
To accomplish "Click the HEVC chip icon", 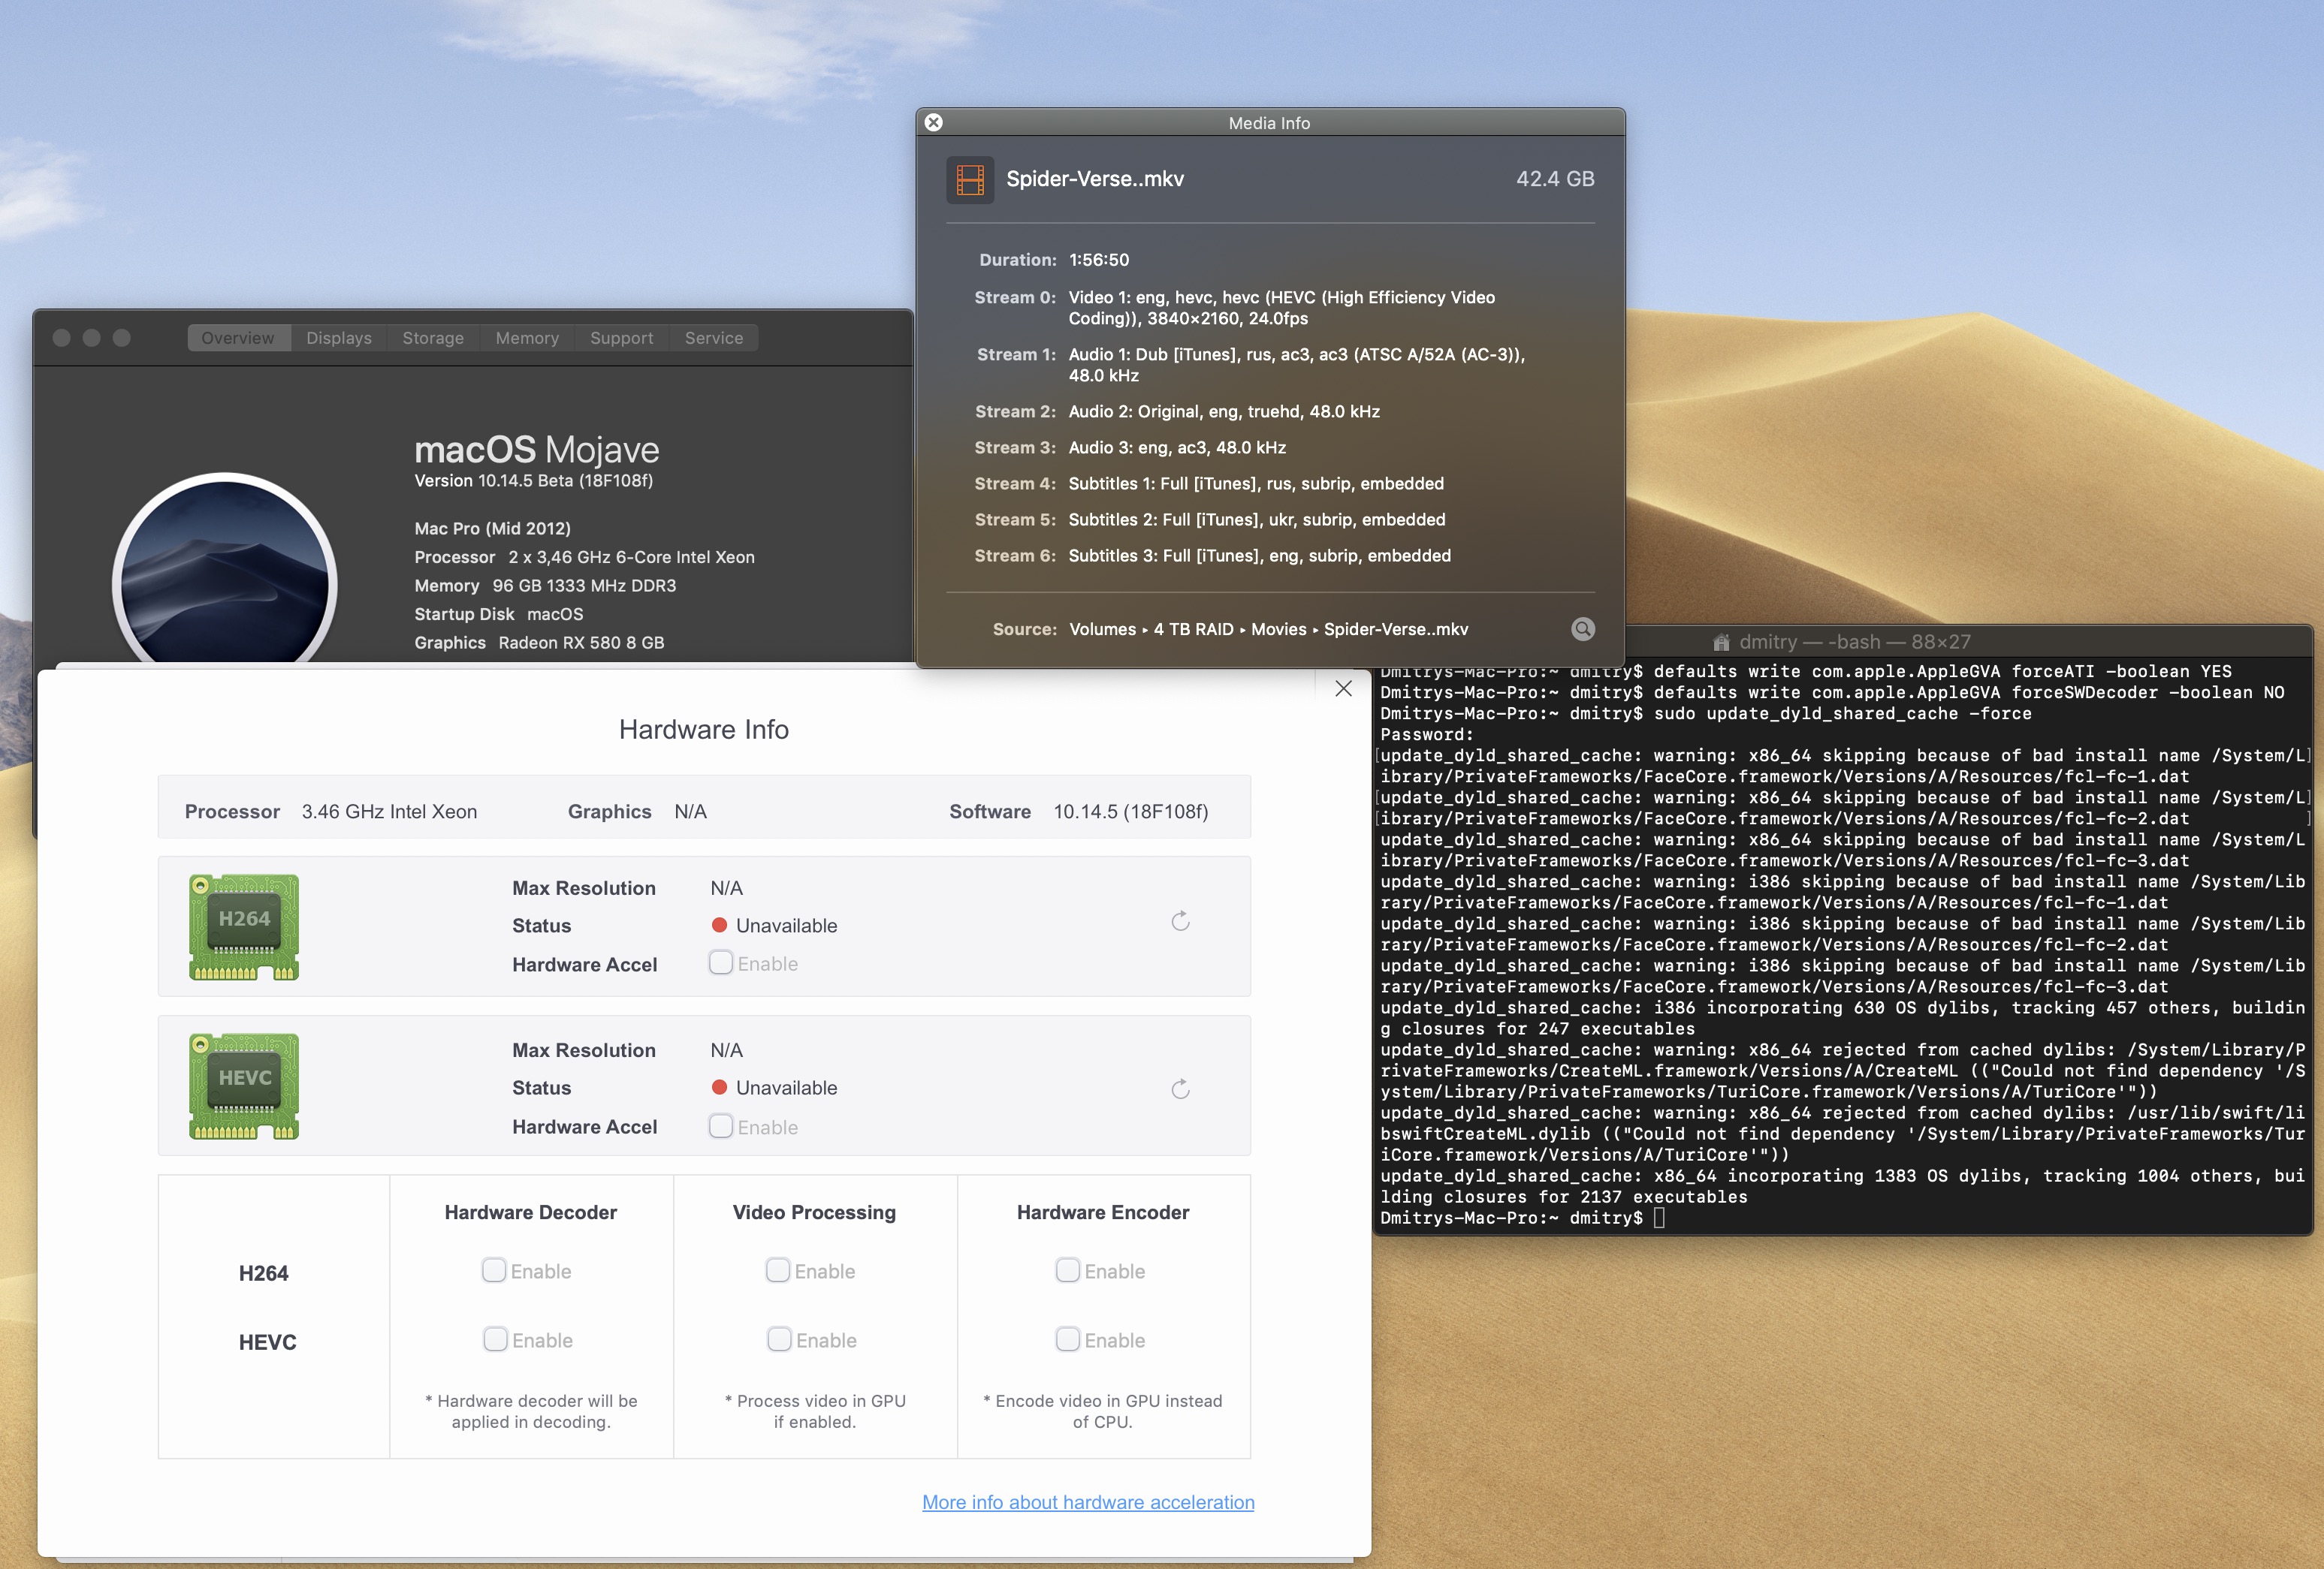I will [x=244, y=1086].
